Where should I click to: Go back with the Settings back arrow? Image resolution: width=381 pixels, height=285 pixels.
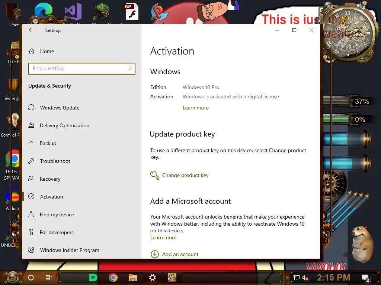tap(31, 30)
